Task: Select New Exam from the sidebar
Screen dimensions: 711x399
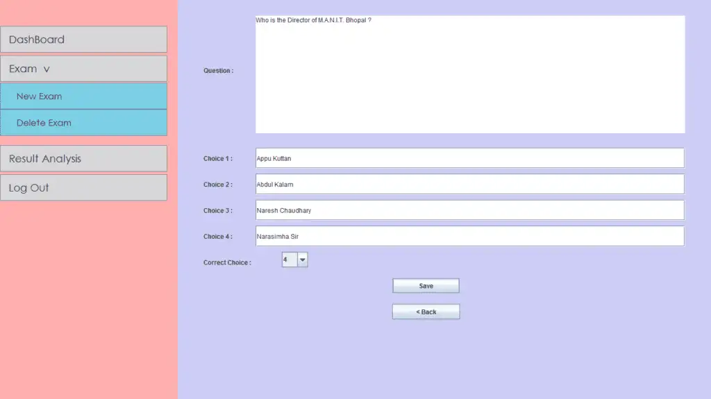Action: [83, 96]
